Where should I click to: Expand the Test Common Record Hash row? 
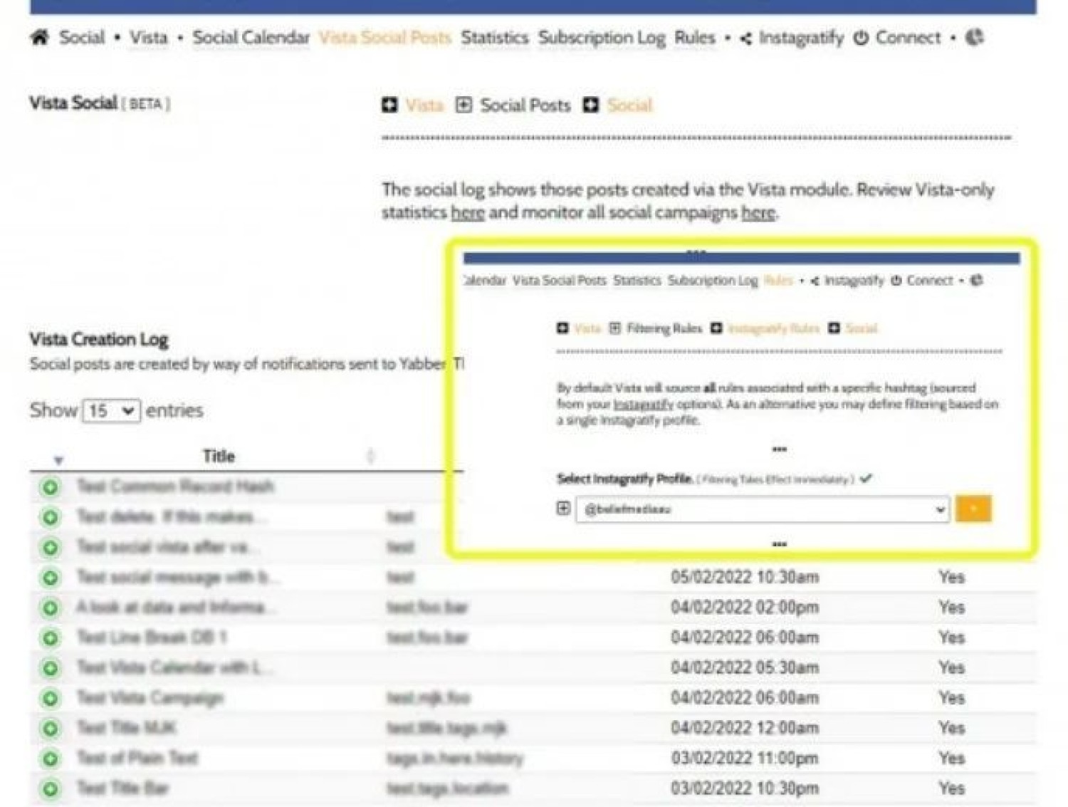(x=51, y=487)
